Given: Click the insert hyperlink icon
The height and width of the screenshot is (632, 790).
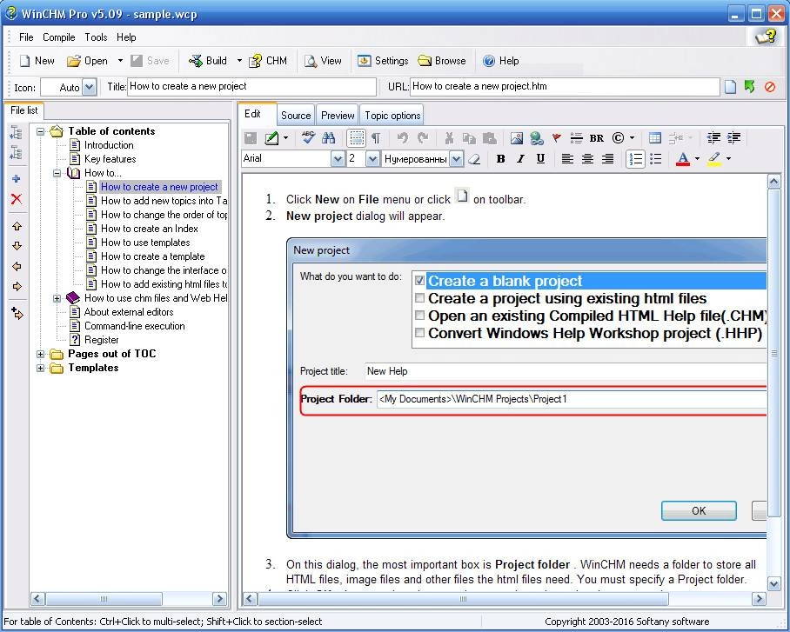Looking at the screenshot, I should pyautogui.click(x=537, y=137).
